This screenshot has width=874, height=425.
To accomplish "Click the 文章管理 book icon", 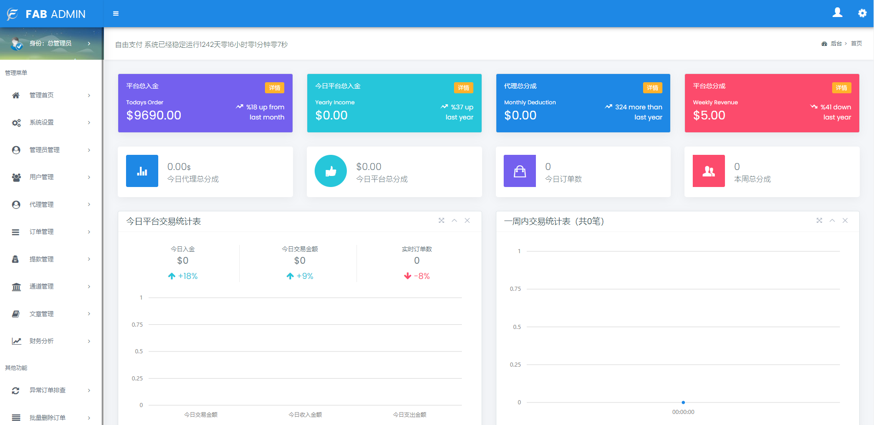I will point(16,314).
